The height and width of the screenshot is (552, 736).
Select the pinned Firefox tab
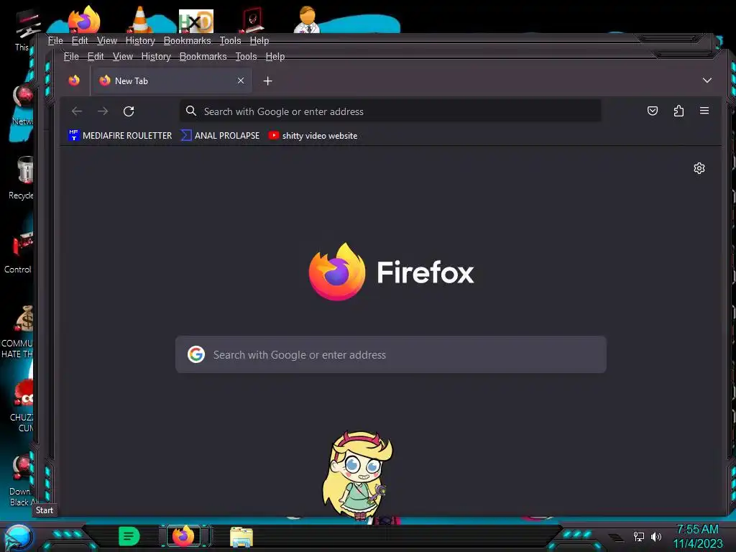point(74,80)
